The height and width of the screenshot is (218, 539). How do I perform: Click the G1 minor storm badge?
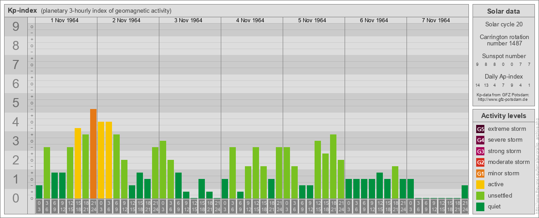[x=480, y=173]
